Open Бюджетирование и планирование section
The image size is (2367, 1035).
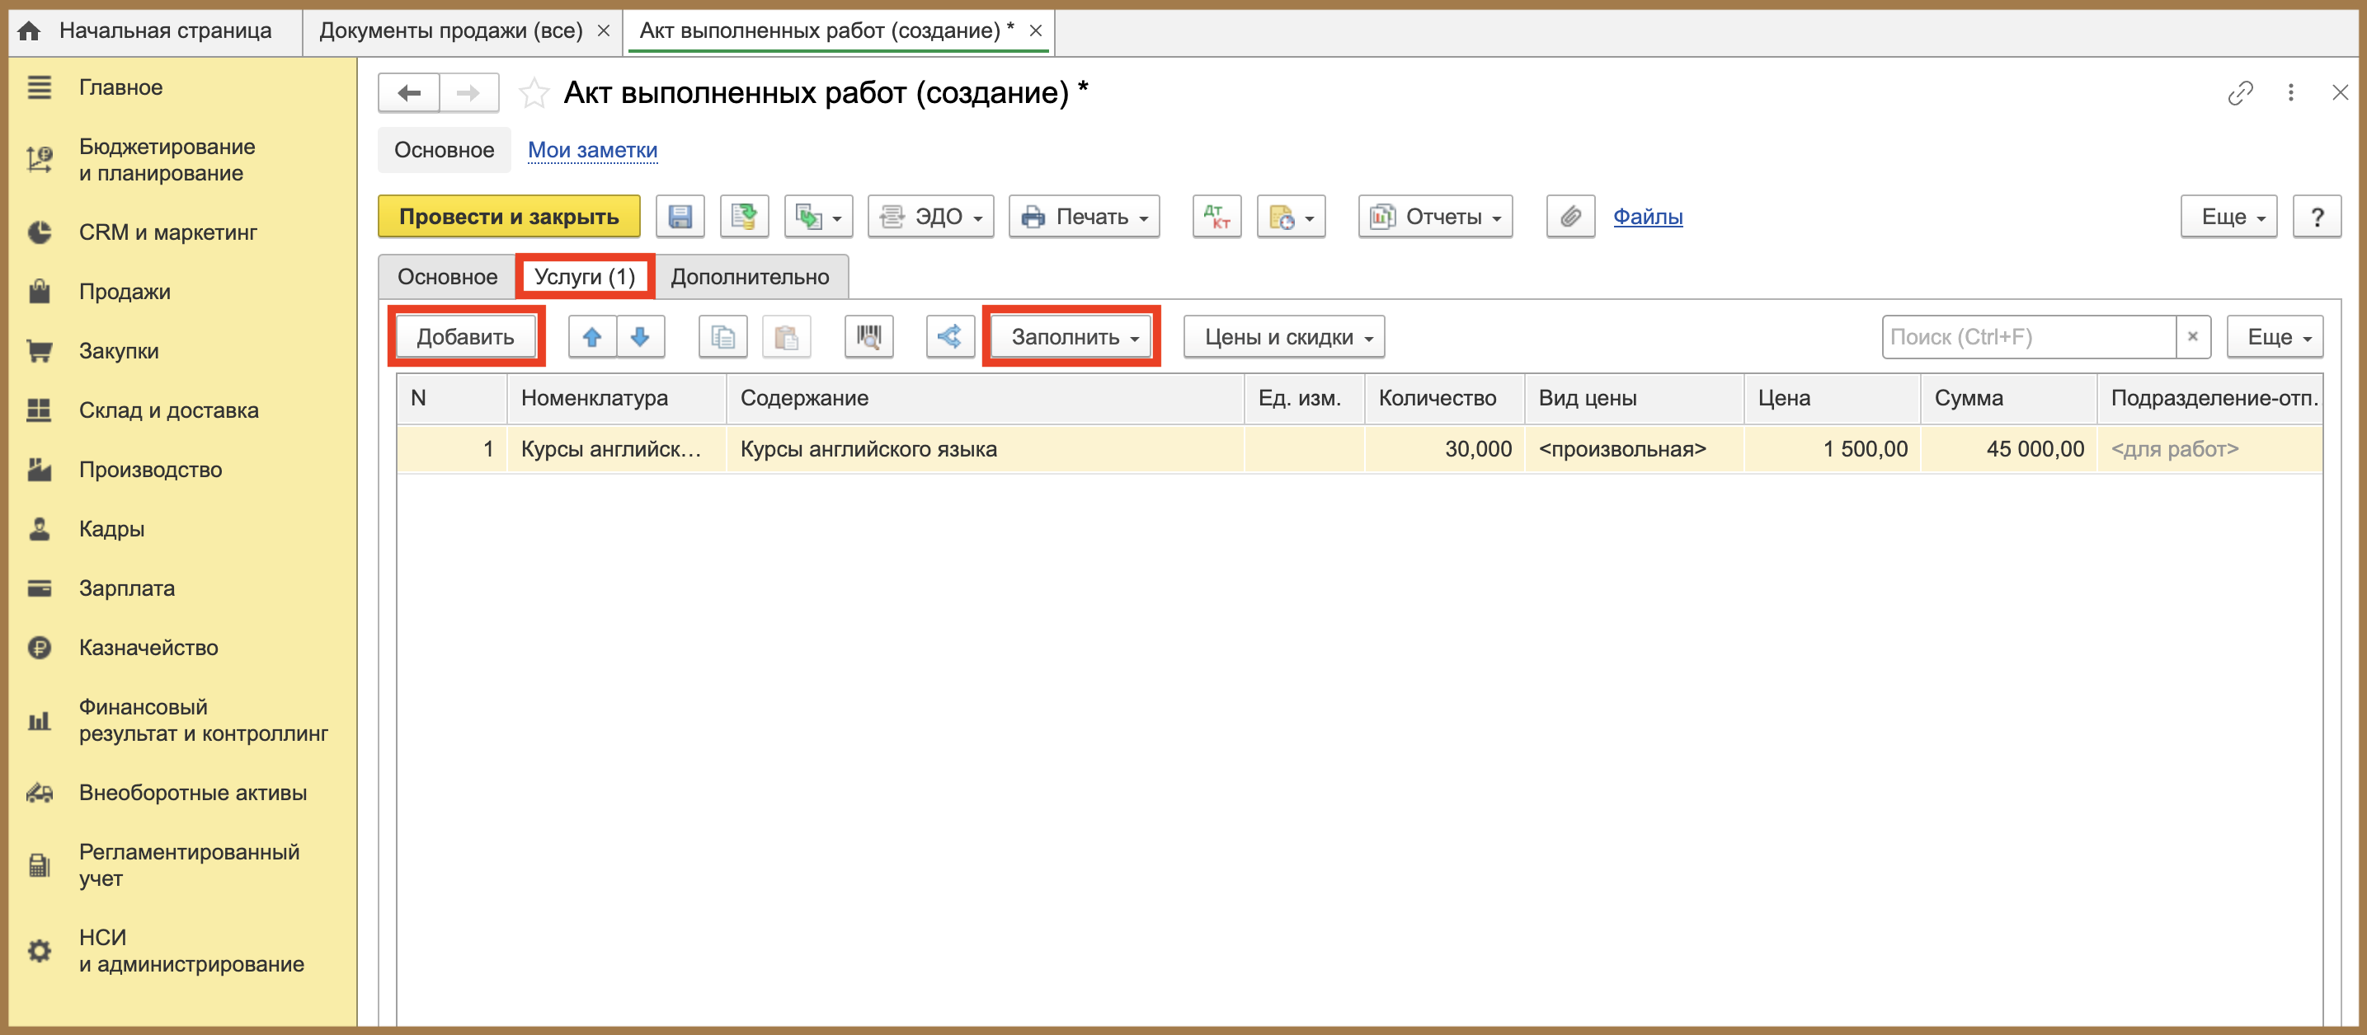click(167, 160)
